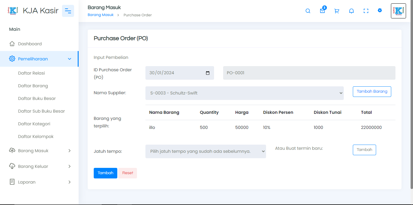The height and width of the screenshot is (205, 413).
Task: Click the KJA Kasir brand title
Action: tap(41, 11)
